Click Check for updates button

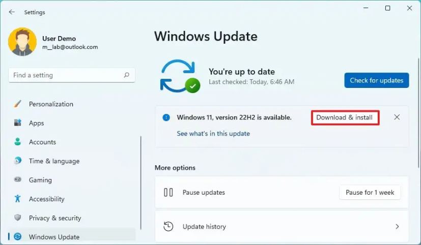(x=376, y=80)
